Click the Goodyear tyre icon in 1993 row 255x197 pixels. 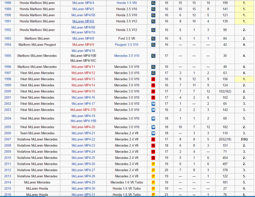(x=153, y=39)
